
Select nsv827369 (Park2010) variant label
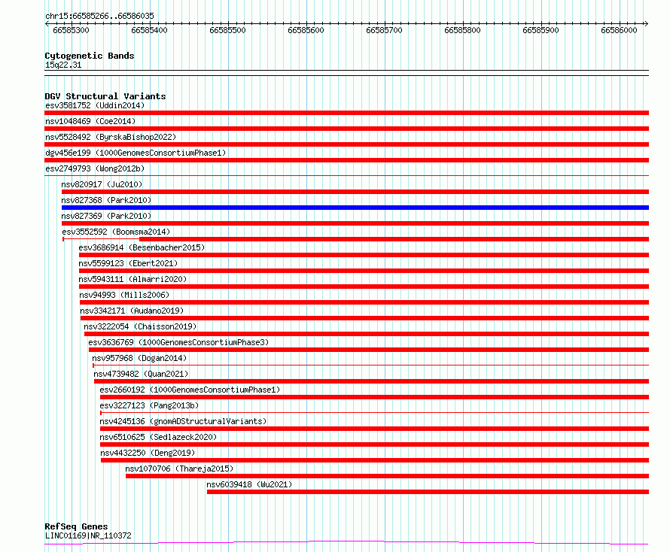pos(106,216)
